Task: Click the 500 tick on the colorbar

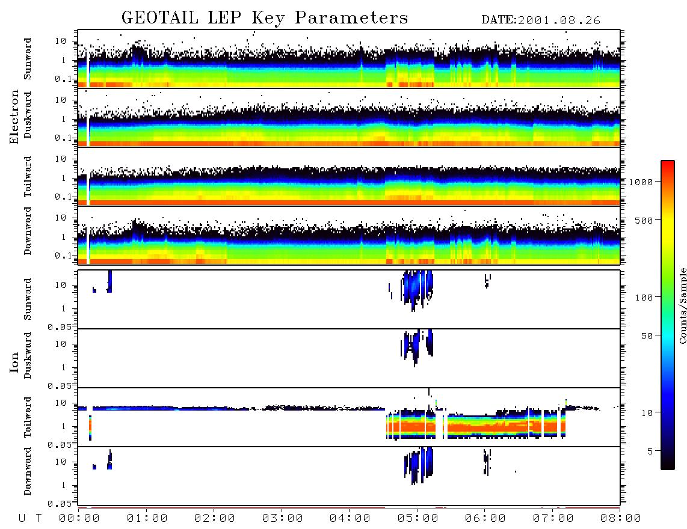Action: [644, 221]
